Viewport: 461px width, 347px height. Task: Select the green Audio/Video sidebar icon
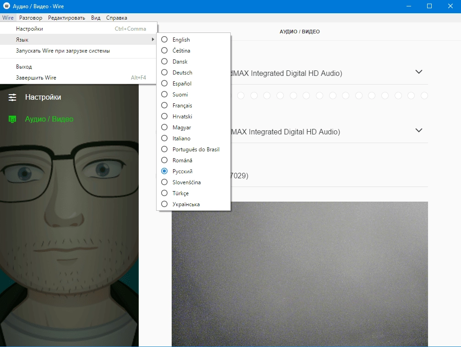(x=12, y=119)
